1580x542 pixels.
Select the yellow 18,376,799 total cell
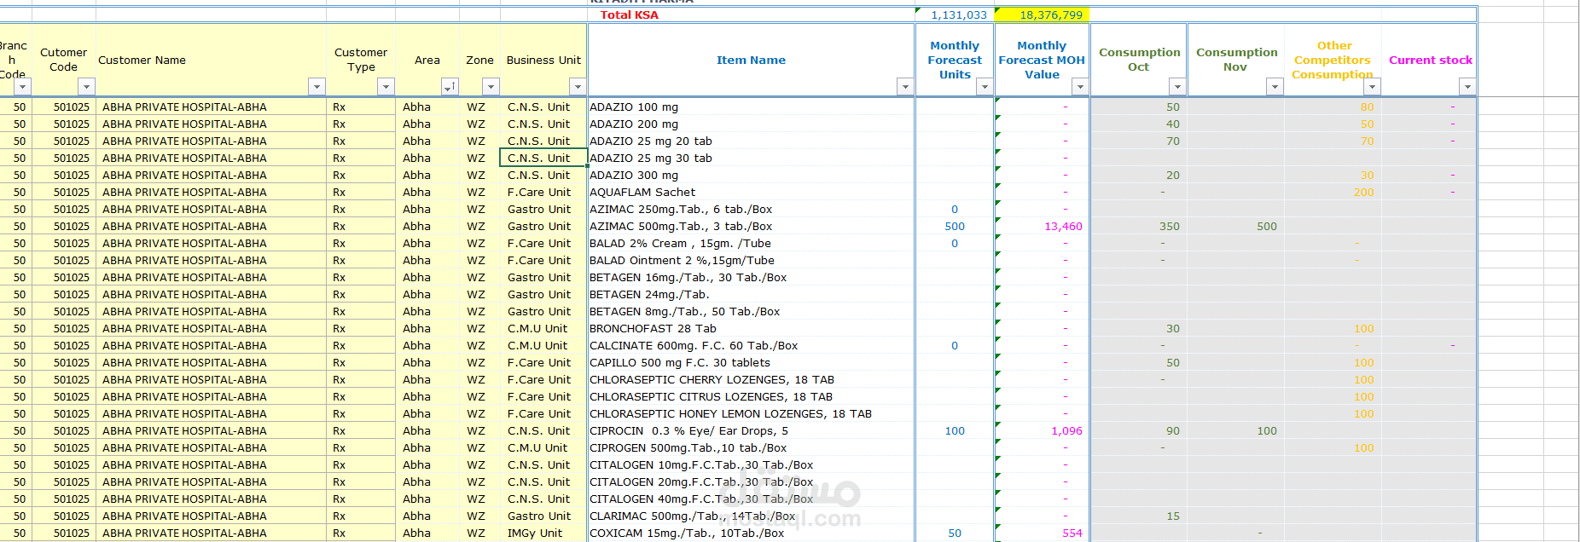(x=1043, y=15)
